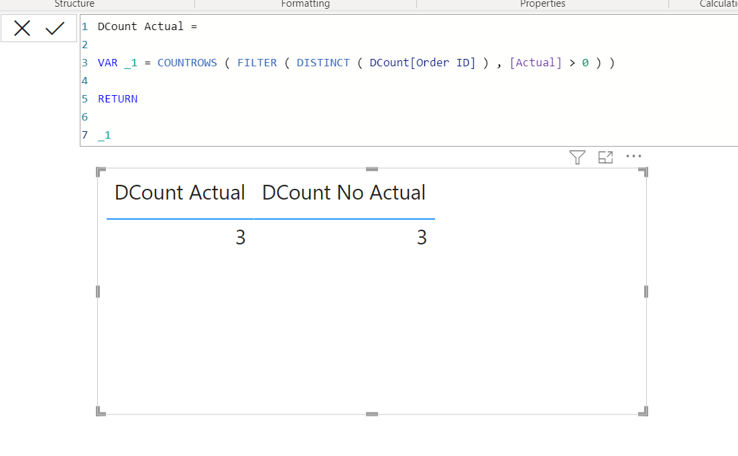Cancel the formula edit with X icon
This screenshot has width=738, height=456.
coord(22,28)
